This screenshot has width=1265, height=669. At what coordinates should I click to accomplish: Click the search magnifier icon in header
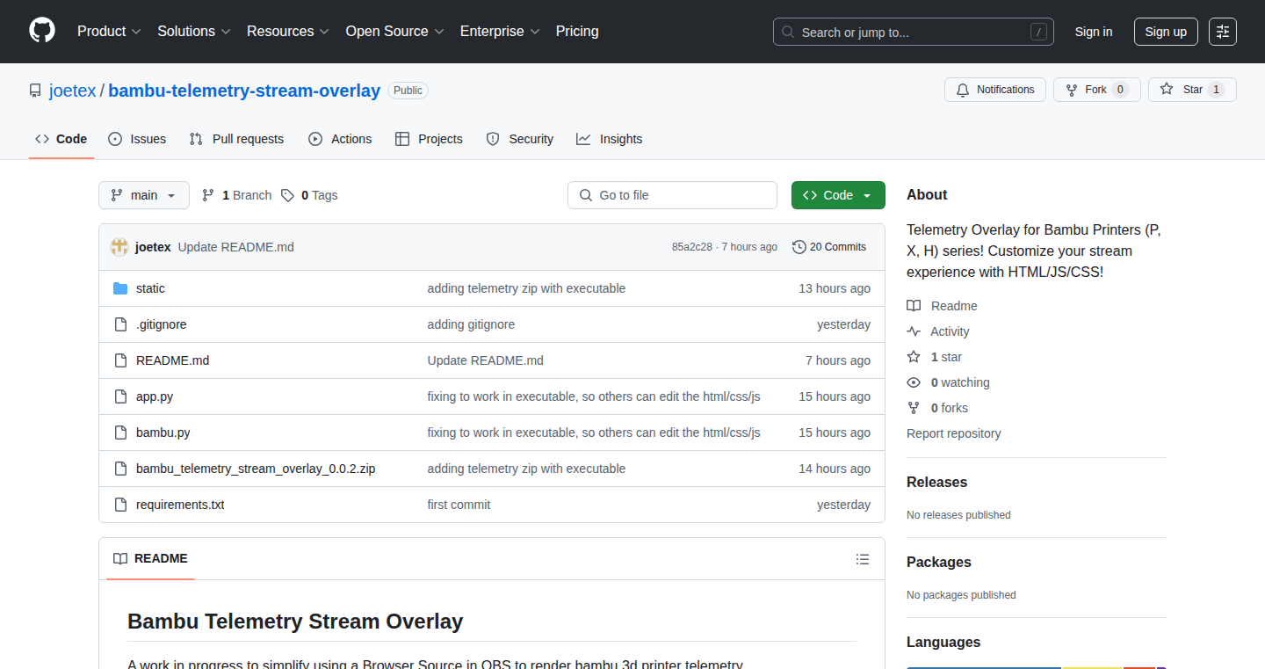(x=788, y=32)
